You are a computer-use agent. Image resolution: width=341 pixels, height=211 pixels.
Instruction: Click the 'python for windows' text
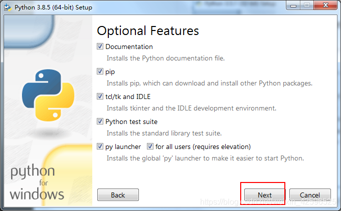(37, 182)
